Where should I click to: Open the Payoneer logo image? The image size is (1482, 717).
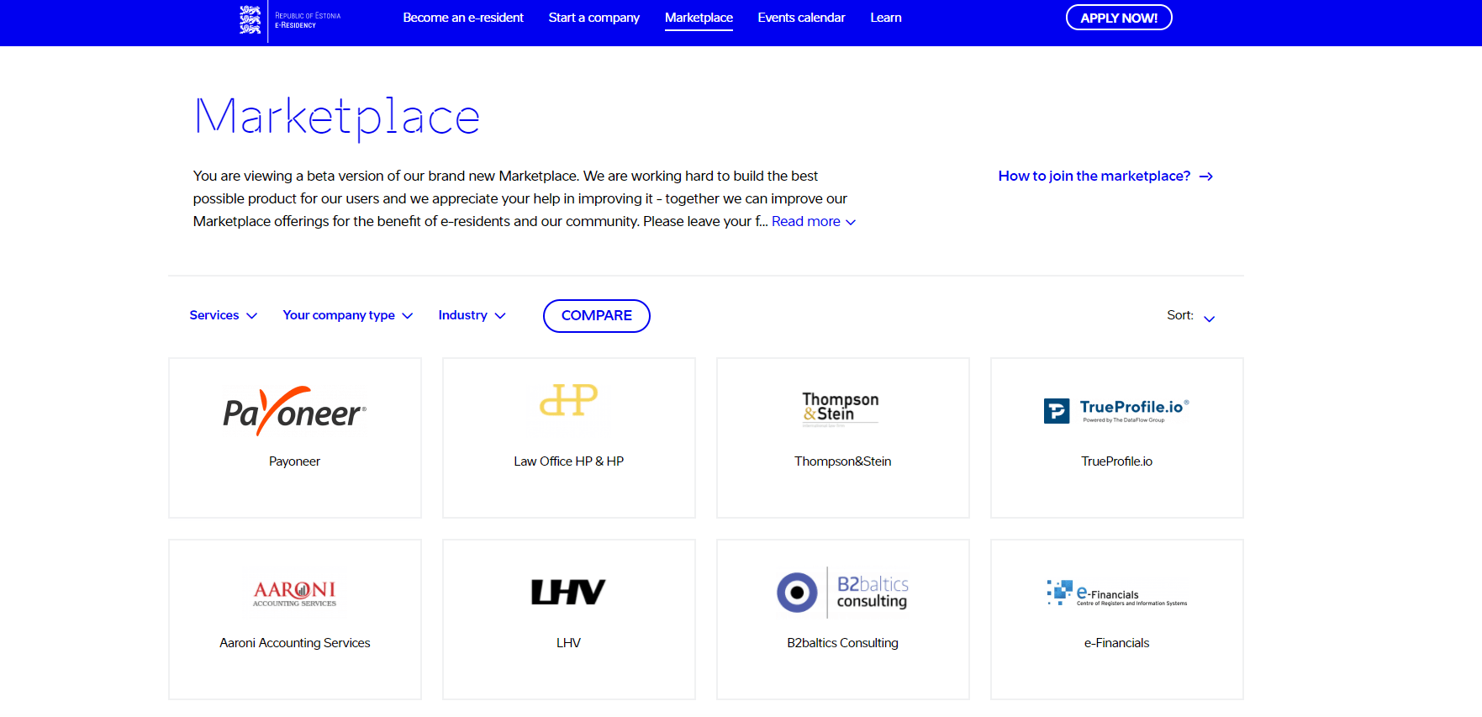point(294,411)
